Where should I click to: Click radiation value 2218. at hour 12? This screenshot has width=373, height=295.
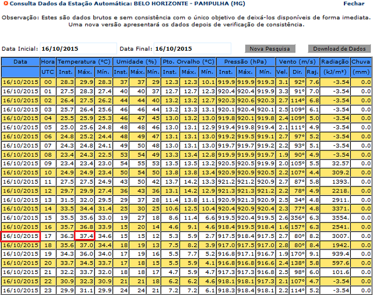[x=335, y=191]
